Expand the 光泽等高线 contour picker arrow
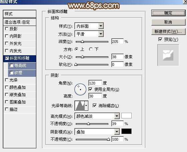Image resolution: width=187 pixels, height=152 pixels. [x=86, y=105]
